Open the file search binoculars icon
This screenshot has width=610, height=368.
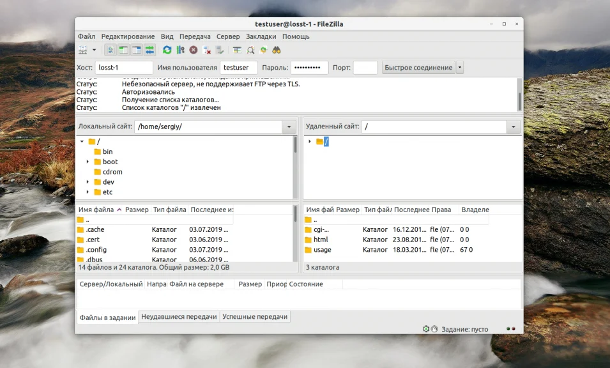pyautogui.click(x=277, y=50)
